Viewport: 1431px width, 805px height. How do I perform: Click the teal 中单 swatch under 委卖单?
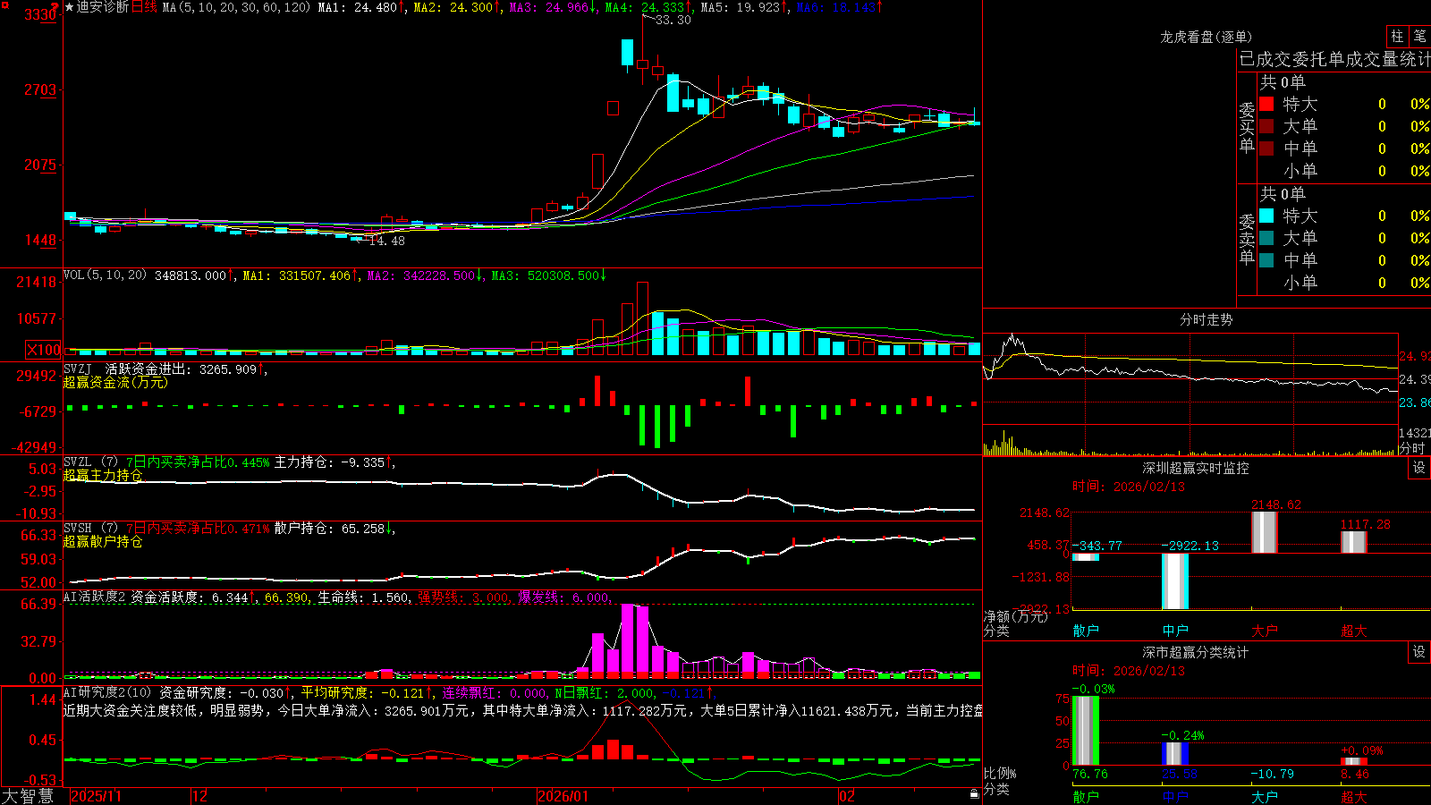(x=1266, y=260)
